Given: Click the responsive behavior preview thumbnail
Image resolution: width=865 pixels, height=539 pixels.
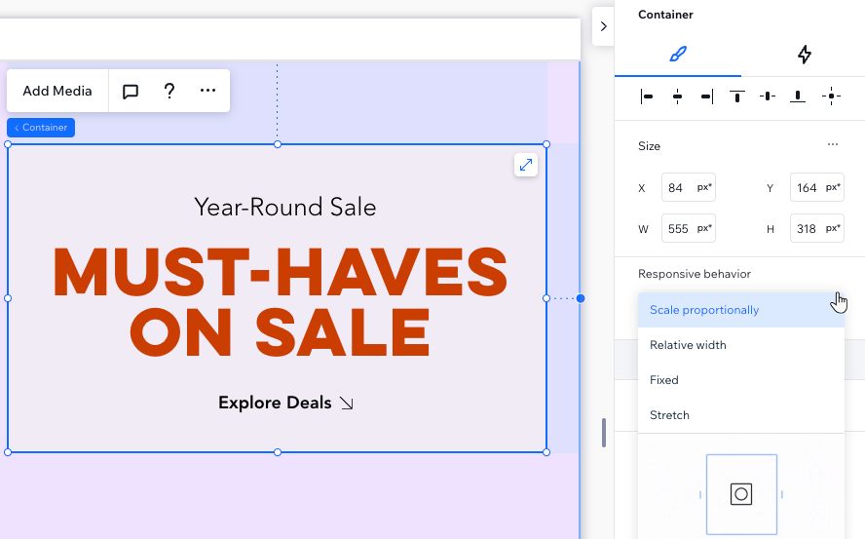Looking at the screenshot, I should [741, 494].
